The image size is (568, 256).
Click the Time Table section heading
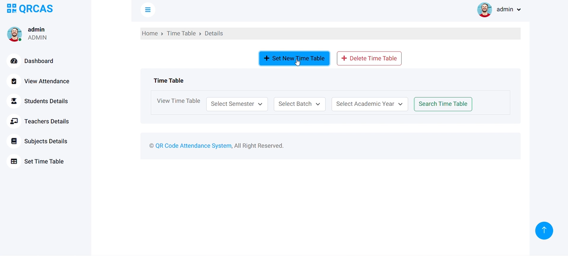tap(168, 81)
